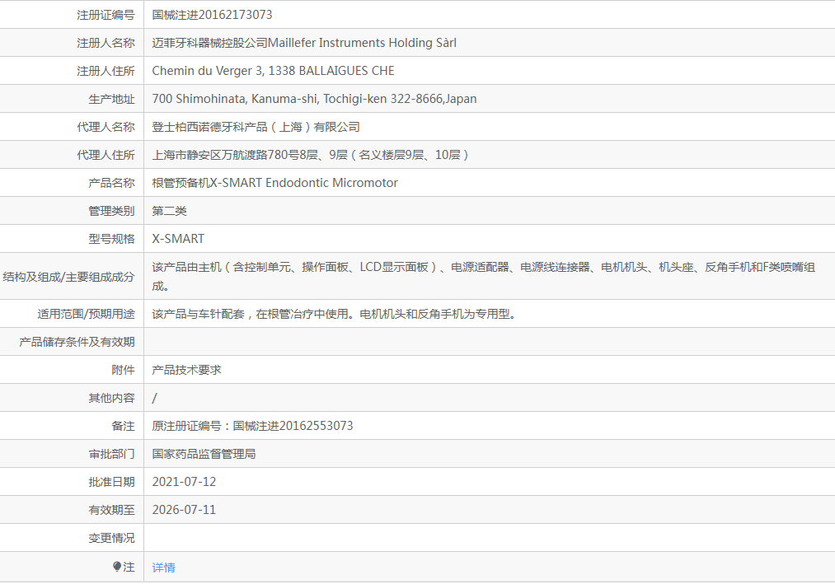Select composition text starting 该产品由主机
The height and width of the screenshot is (584, 835).
(484, 276)
